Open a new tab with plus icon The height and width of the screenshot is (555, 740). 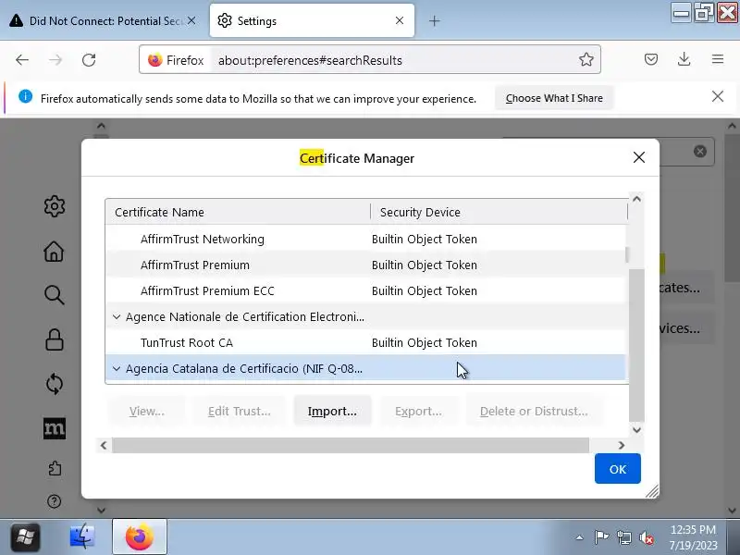click(434, 20)
